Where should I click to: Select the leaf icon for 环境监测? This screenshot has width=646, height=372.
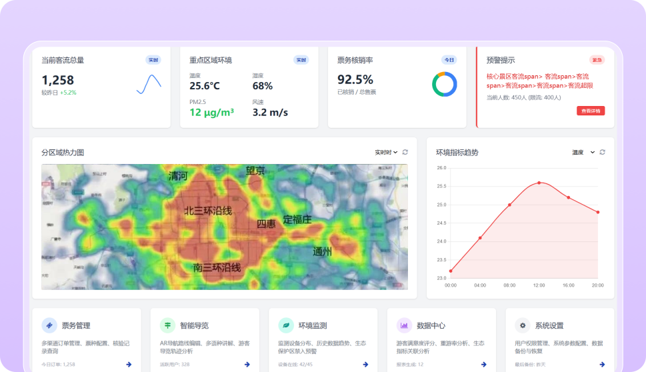[x=286, y=325]
